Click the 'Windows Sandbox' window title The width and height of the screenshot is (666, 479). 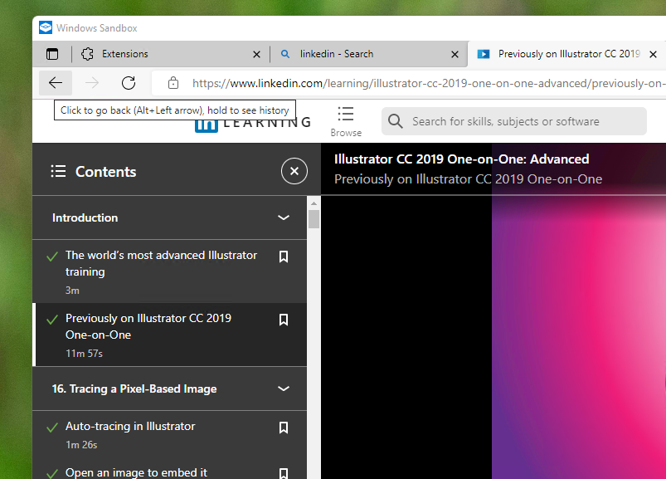point(97,28)
